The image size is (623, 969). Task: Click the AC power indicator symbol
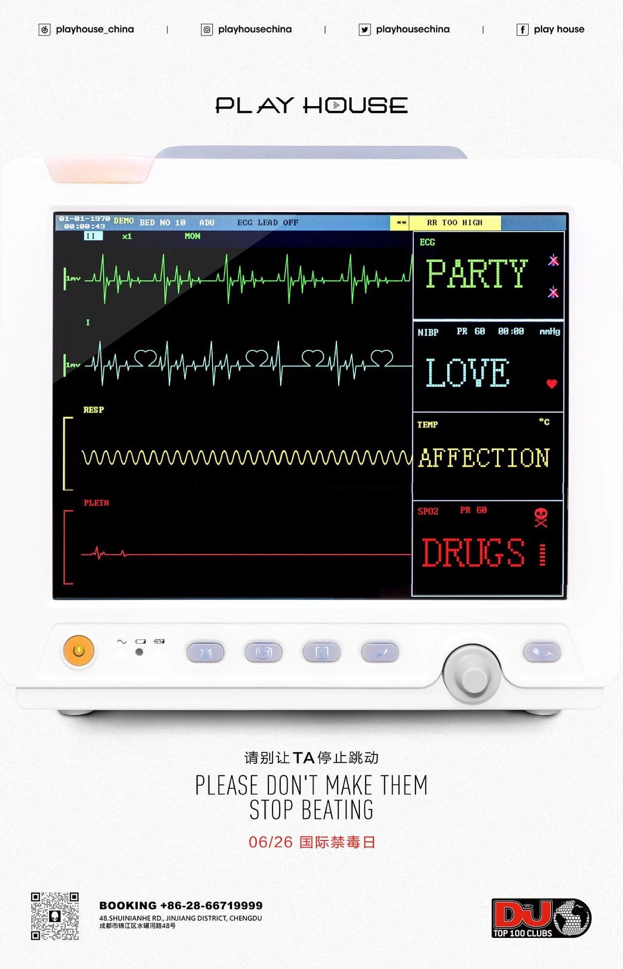point(121,641)
